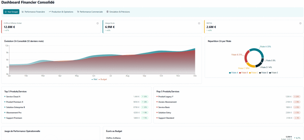Screen dimensions: 304x140
Task: Click info icon on Chiffre d'Affaires Global card
Action: click(97, 23)
